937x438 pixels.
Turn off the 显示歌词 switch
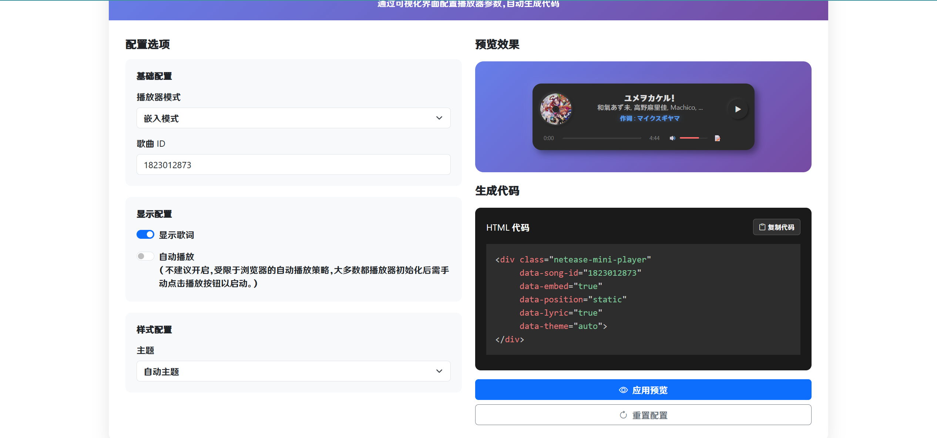click(145, 234)
